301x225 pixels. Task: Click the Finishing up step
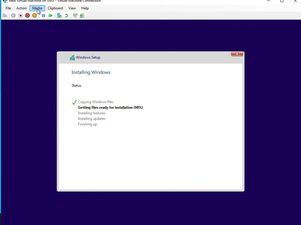tap(87, 124)
